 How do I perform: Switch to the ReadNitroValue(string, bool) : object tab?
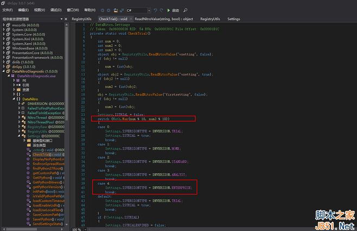point(164,19)
